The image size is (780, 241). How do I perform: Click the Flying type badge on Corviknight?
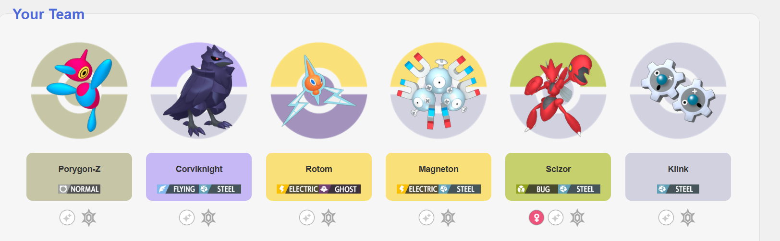pyautogui.click(x=178, y=189)
